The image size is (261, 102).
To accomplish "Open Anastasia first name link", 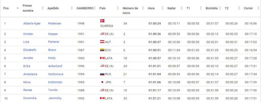I will (30, 74).
